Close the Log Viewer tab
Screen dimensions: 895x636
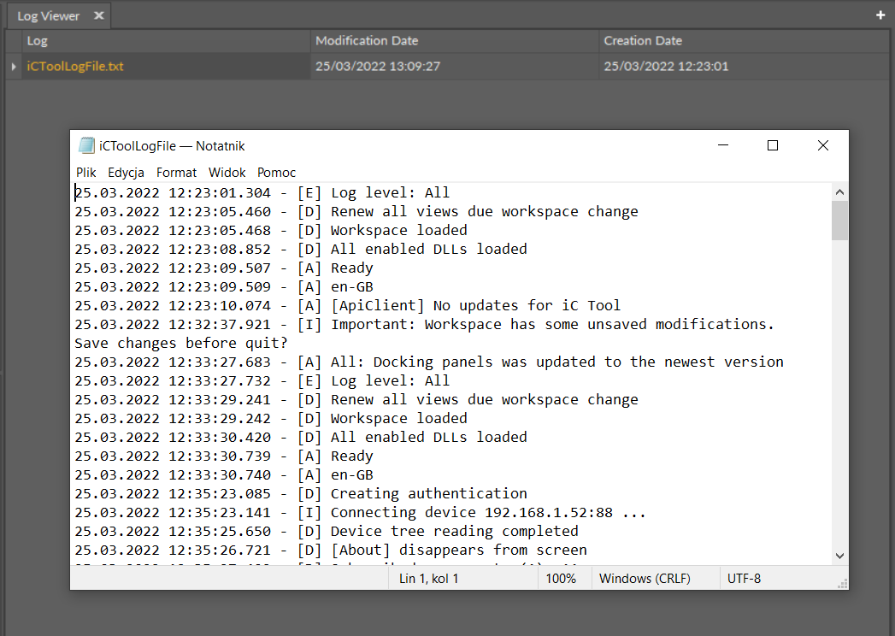99,15
